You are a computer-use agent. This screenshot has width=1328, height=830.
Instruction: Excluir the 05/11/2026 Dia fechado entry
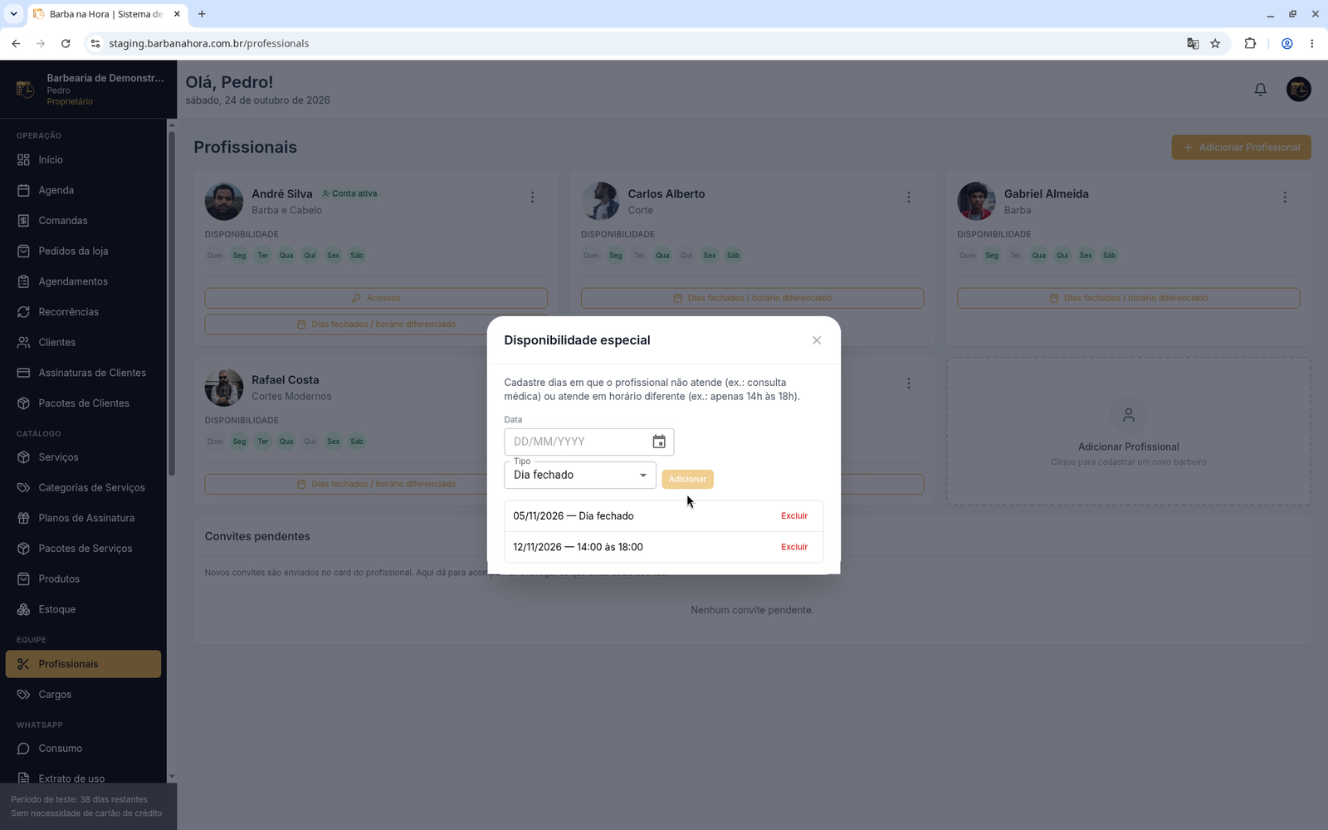[794, 515]
